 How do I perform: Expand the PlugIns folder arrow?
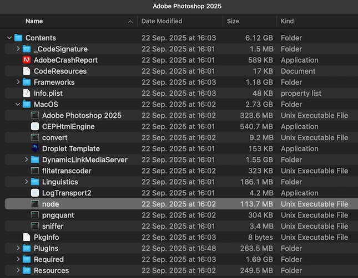pos(18,248)
